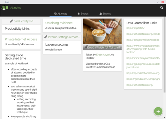Open the schoolofdata.org/handbook link
Screen dimensions: 166x119
click(143, 34)
